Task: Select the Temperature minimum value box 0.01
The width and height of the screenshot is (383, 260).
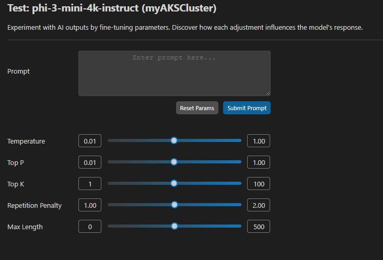Action: point(90,141)
